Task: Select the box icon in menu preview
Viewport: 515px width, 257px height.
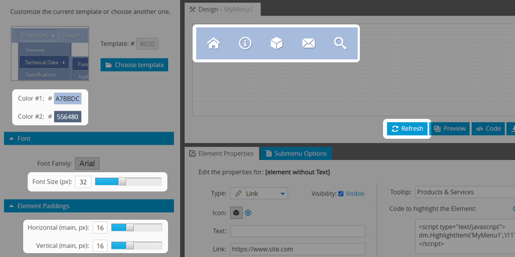Action: (277, 43)
